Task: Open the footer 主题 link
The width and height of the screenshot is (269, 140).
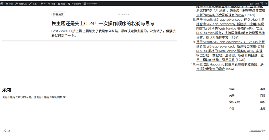Action: point(263,108)
